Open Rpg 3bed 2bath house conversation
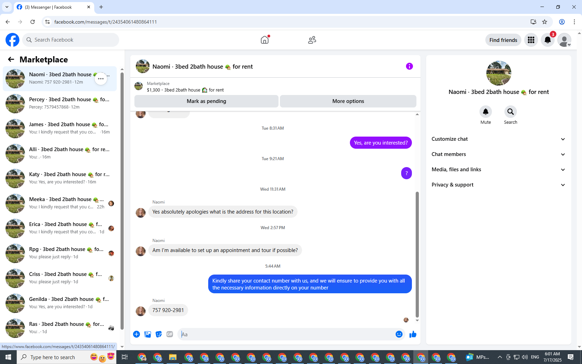 coord(60,253)
